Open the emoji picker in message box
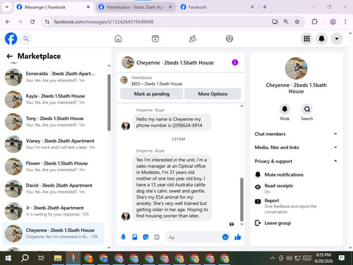The height and width of the screenshot is (265, 353). tap(225, 237)
